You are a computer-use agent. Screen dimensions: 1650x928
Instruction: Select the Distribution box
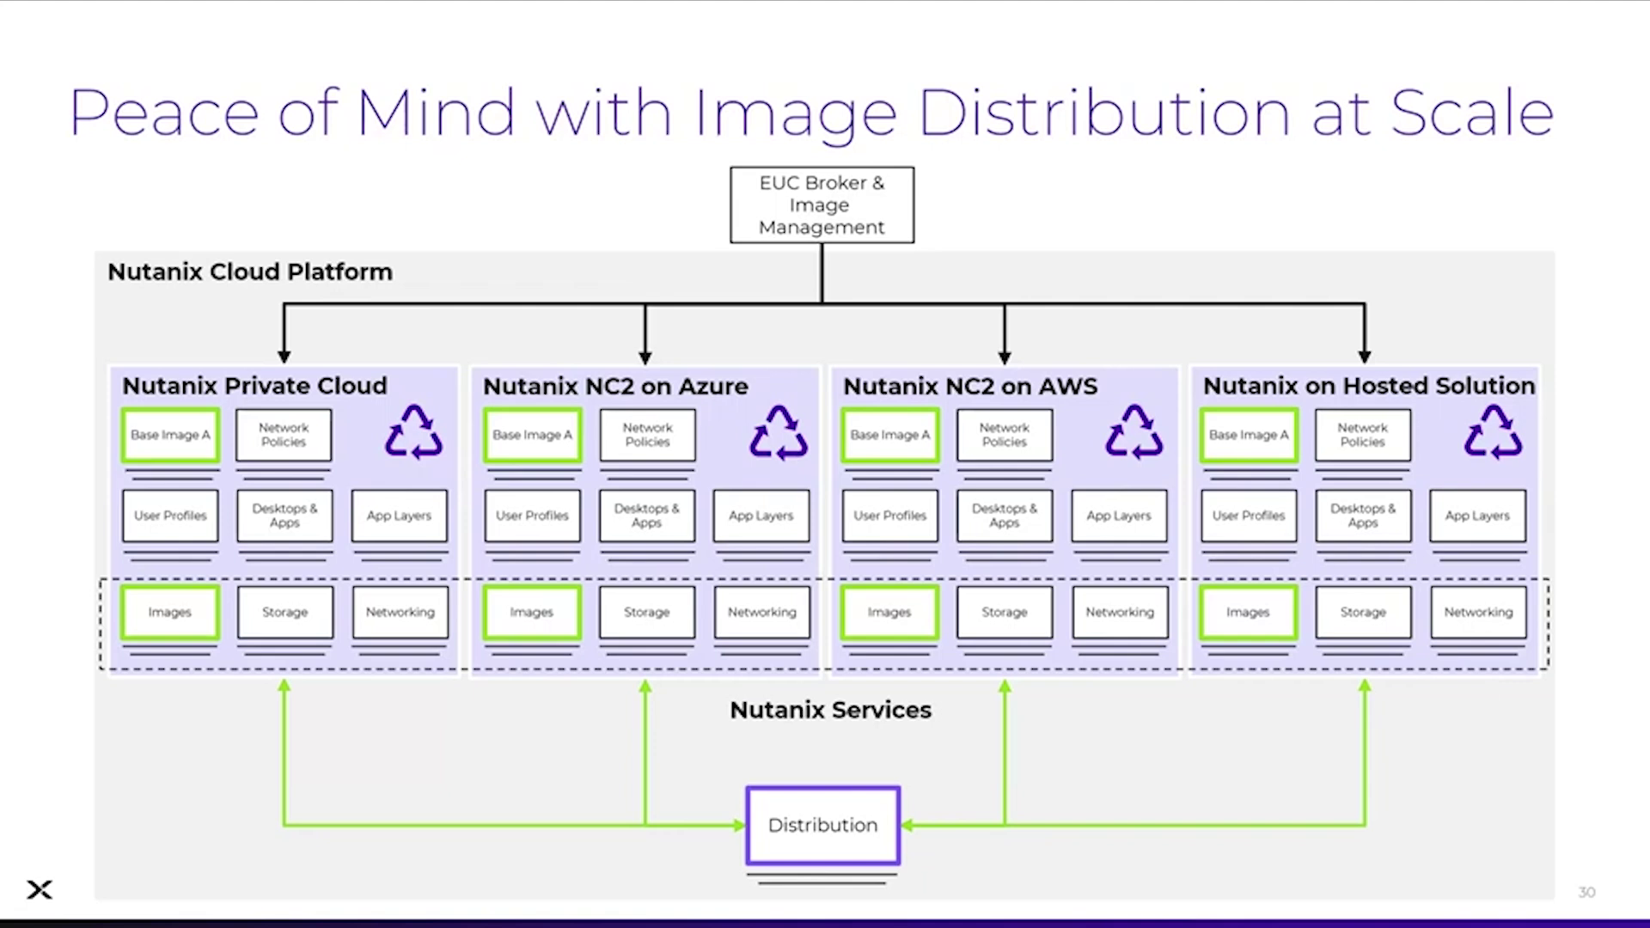pyautogui.click(x=823, y=825)
